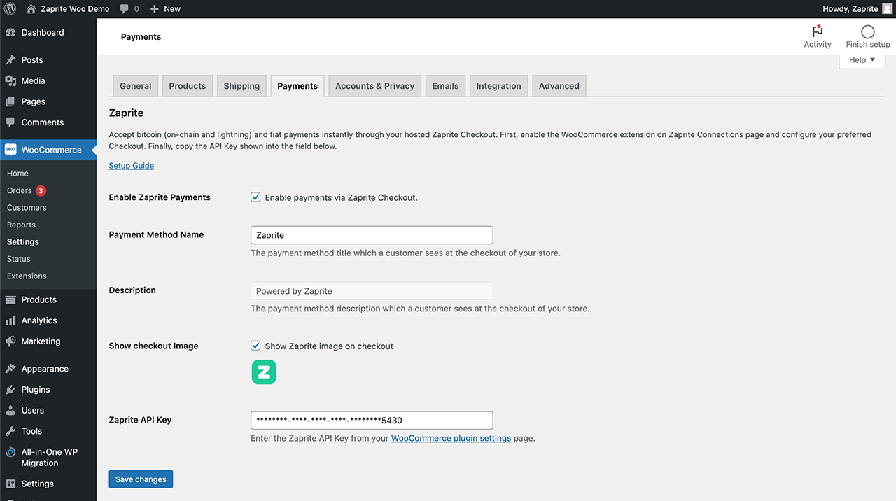Select the Payments tab

(x=297, y=86)
